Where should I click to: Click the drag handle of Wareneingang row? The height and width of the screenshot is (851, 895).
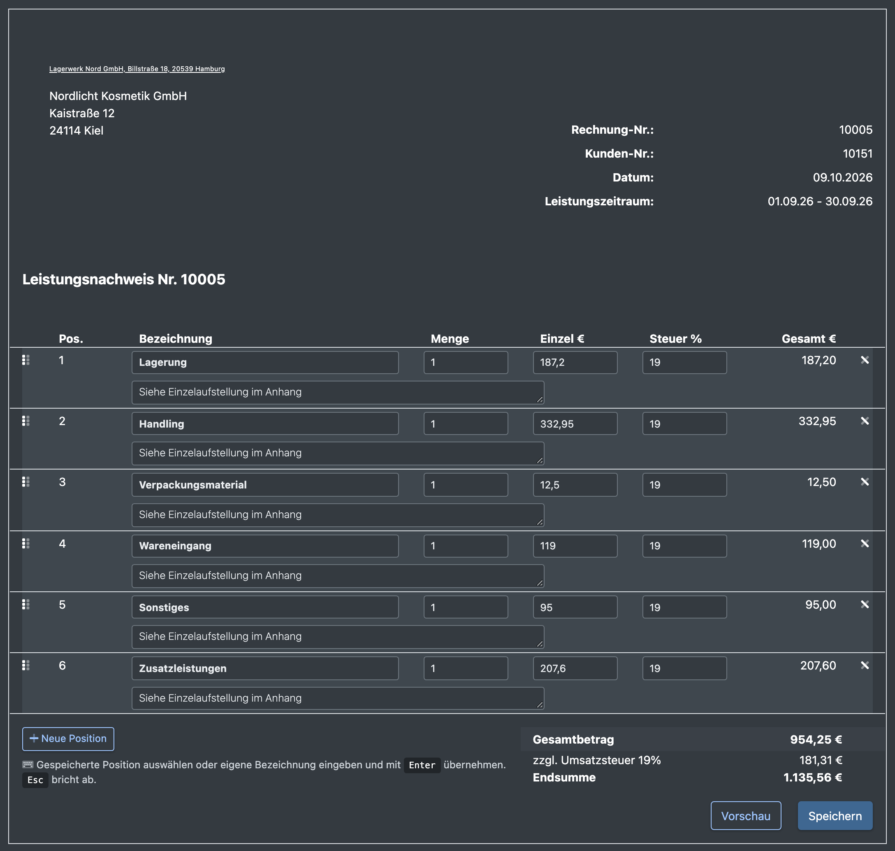tap(26, 544)
